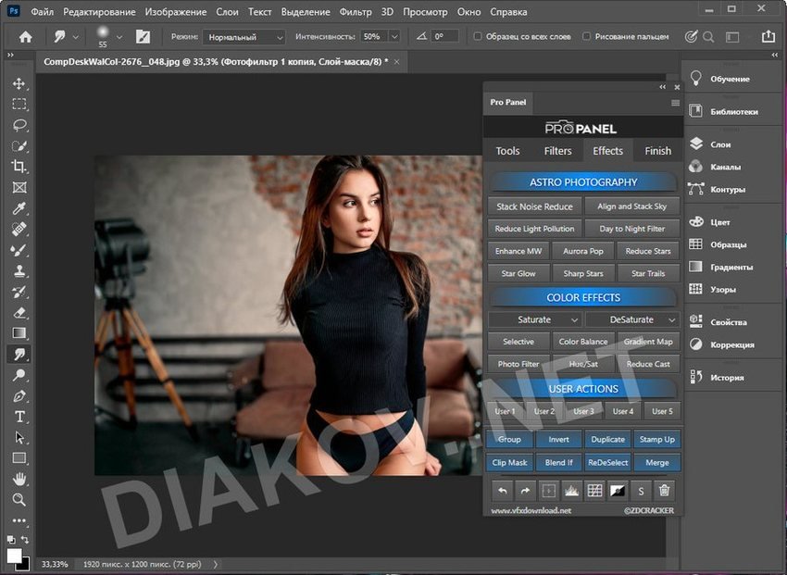The height and width of the screenshot is (575, 787).
Task: Click the Stack Noise Reduce button
Action: click(534, 206)
